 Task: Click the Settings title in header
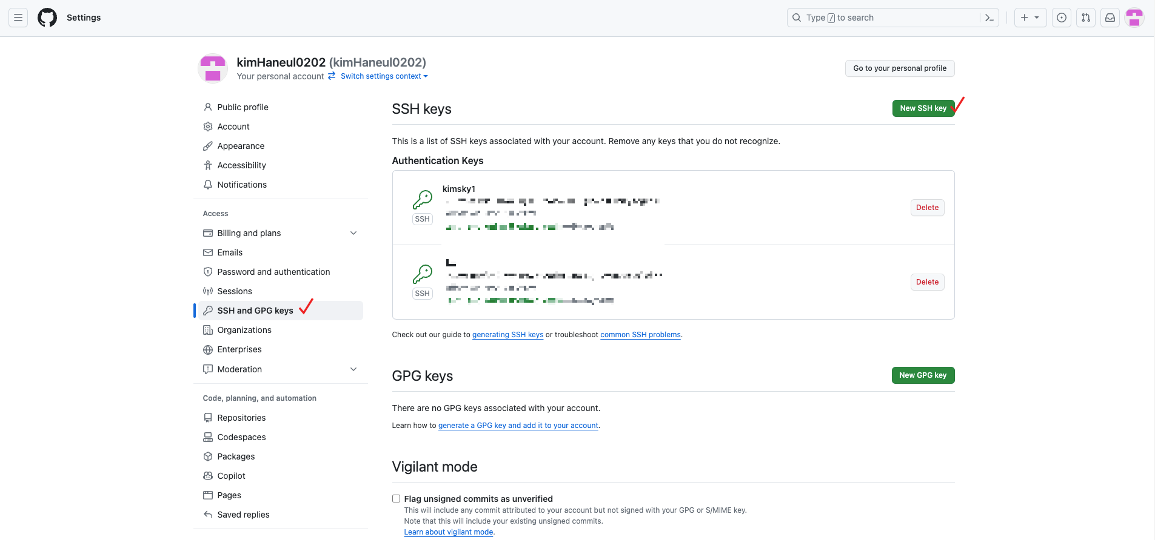[84, 18]
